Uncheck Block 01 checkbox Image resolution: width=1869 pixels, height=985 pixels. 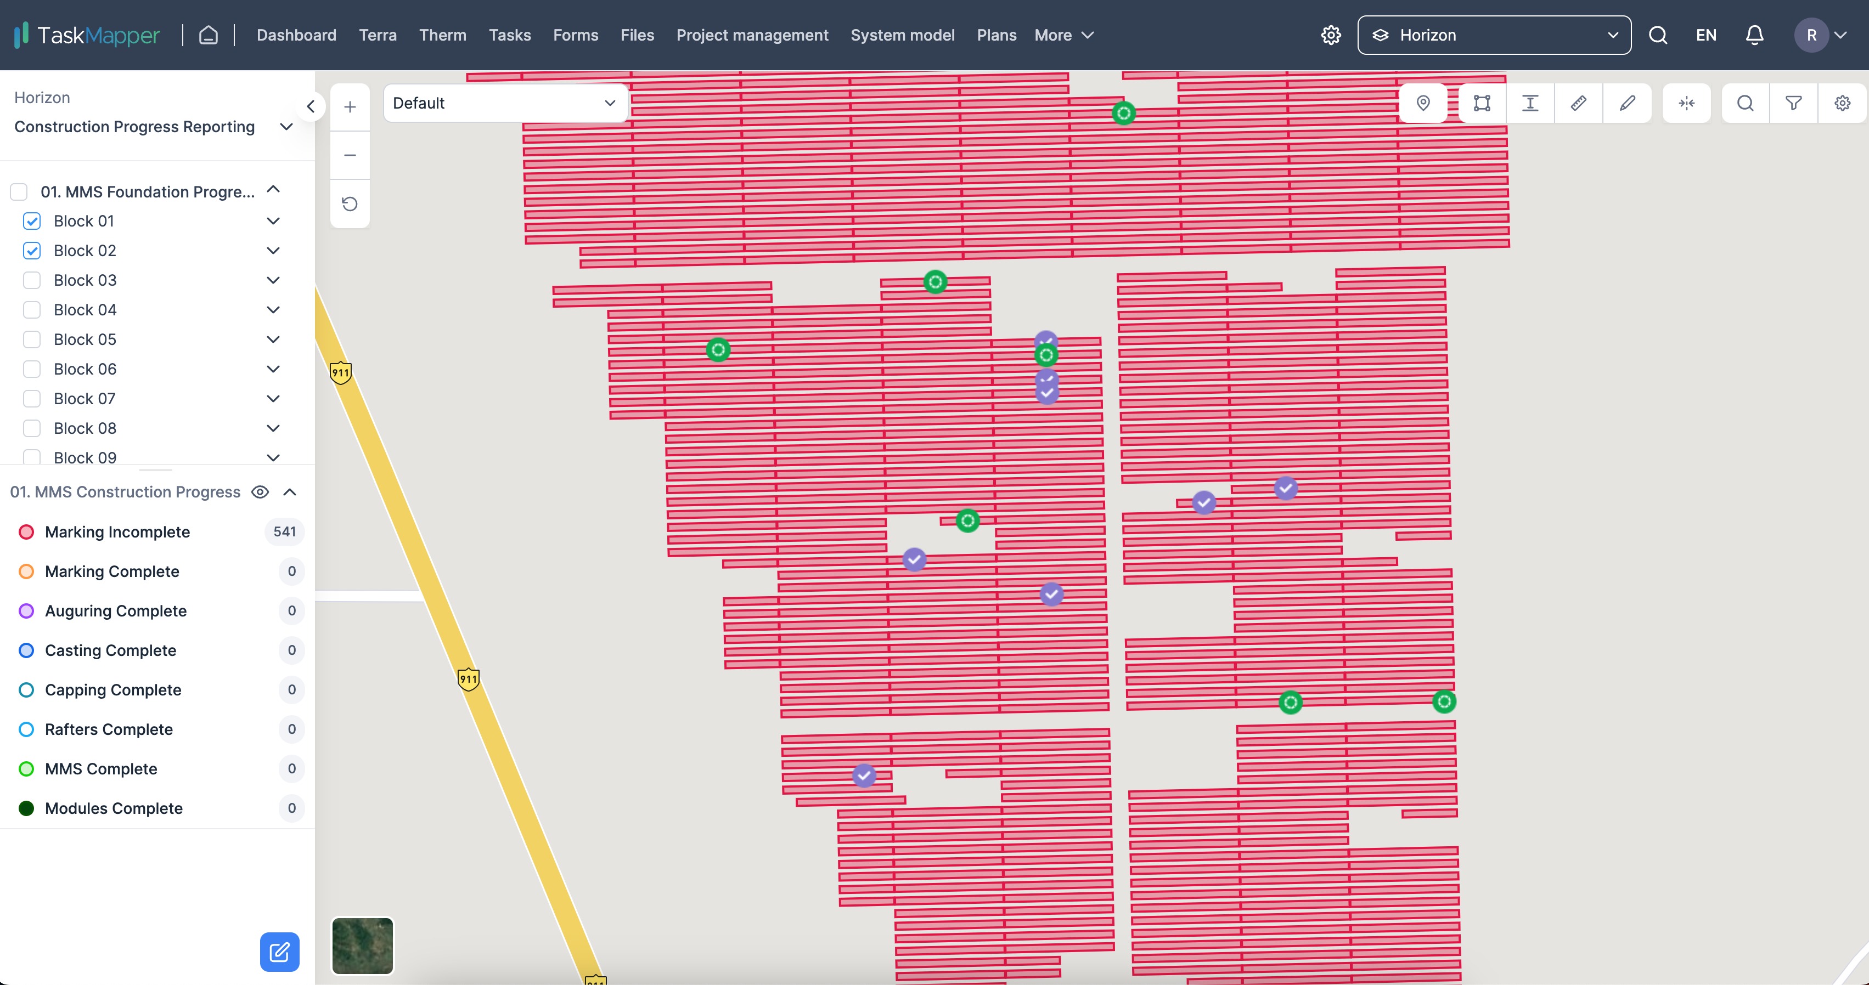(32, 220)
